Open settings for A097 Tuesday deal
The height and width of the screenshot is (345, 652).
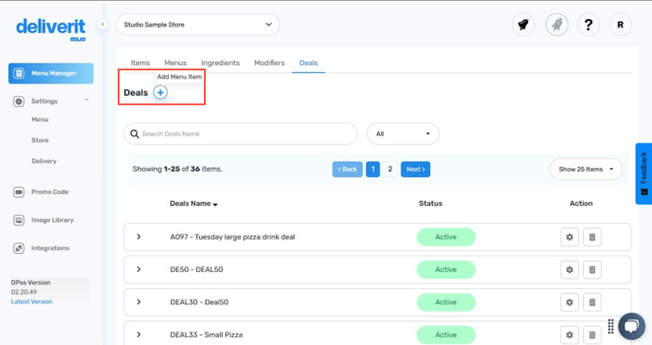[570, 237]
